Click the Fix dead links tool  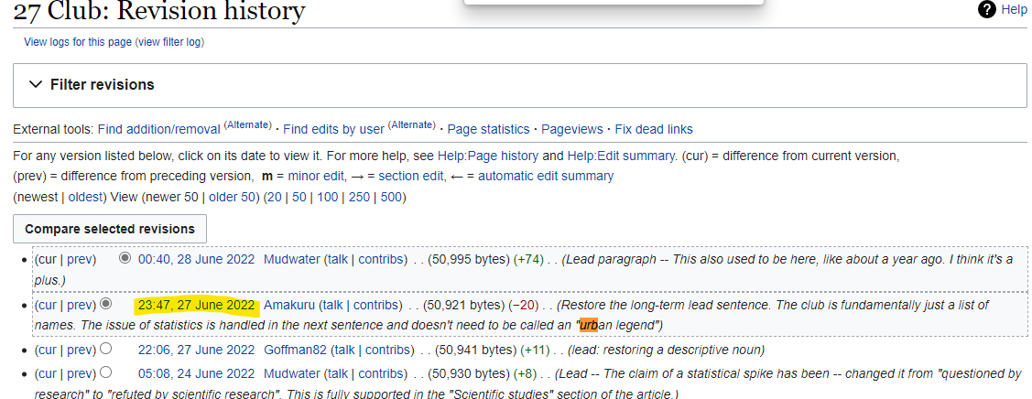[654, 129]
